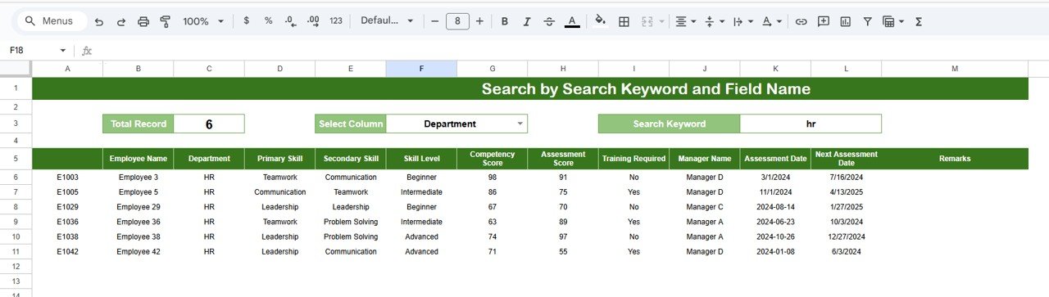Open the 123 more formats menu
1049x297 pixels.
click(335, 21)
